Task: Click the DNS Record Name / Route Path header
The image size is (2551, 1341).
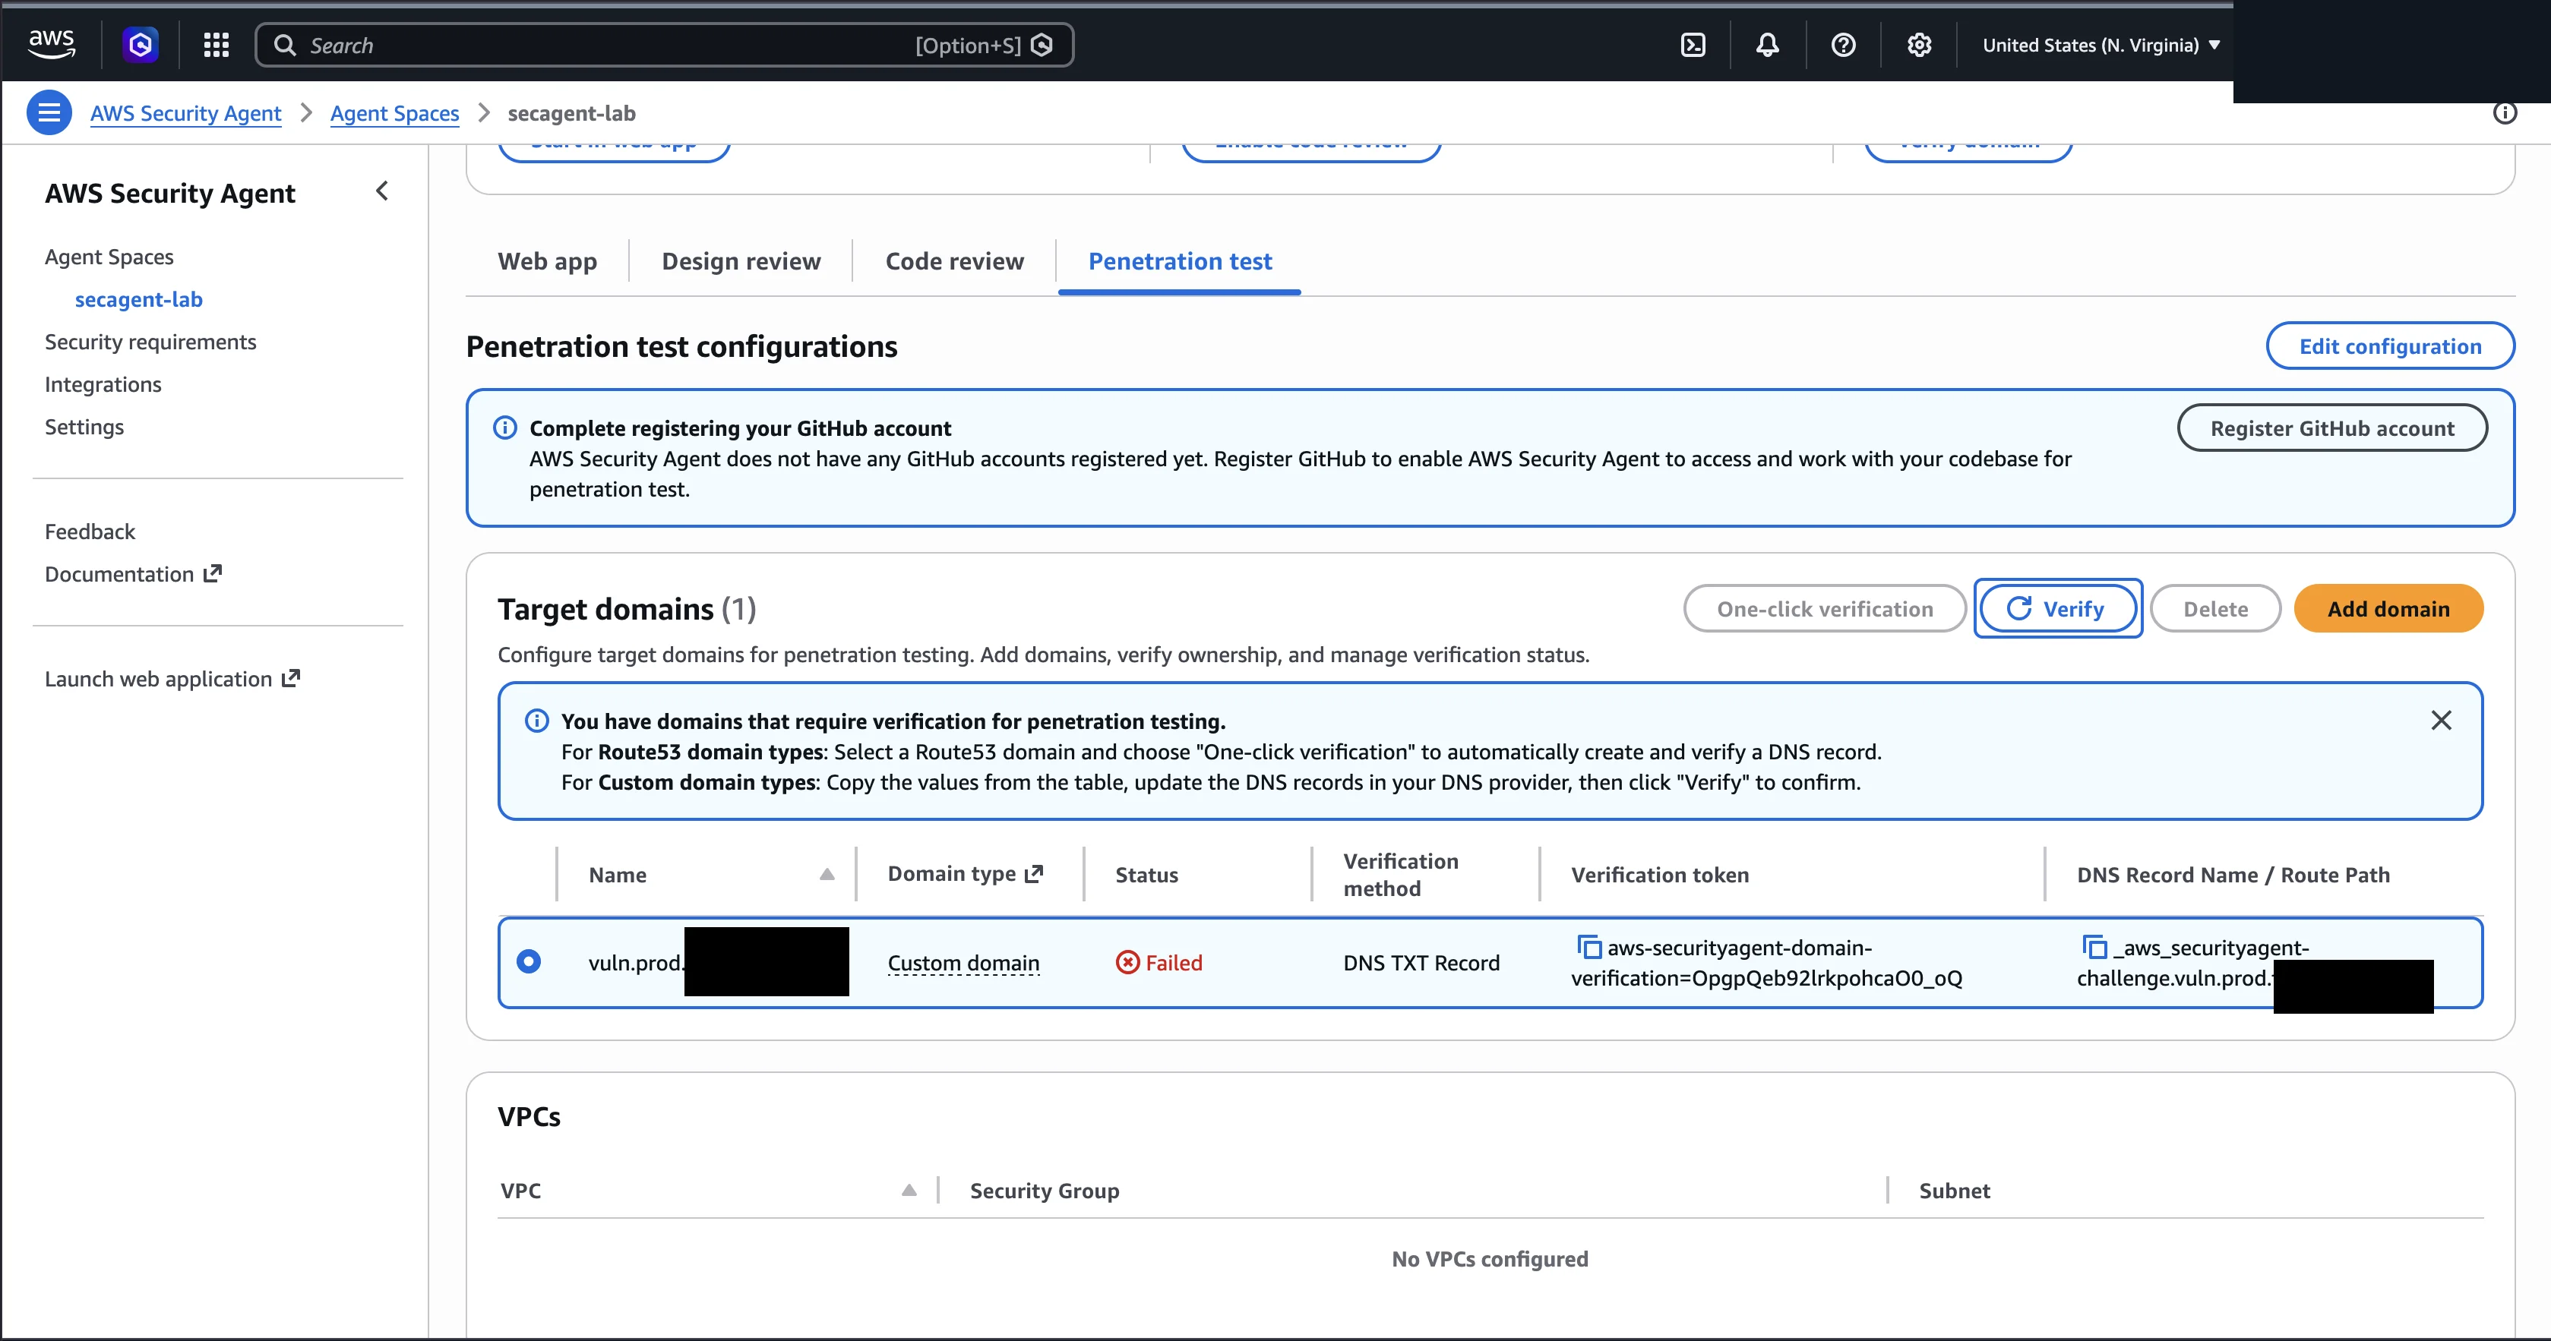Action: pos(2233,874)
